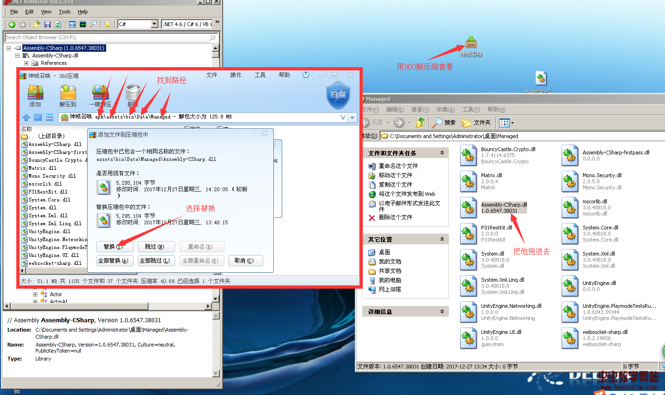Click the skin (shirt) icon in 360压缩 title bar
The height and width of the screenshot is (395, 665).
click(x=306, y=75)
